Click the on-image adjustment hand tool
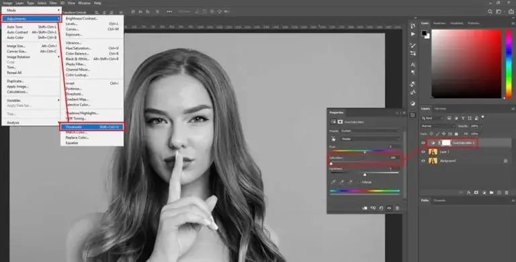Viewport: 516px width, 262px height. pos(333,139)
